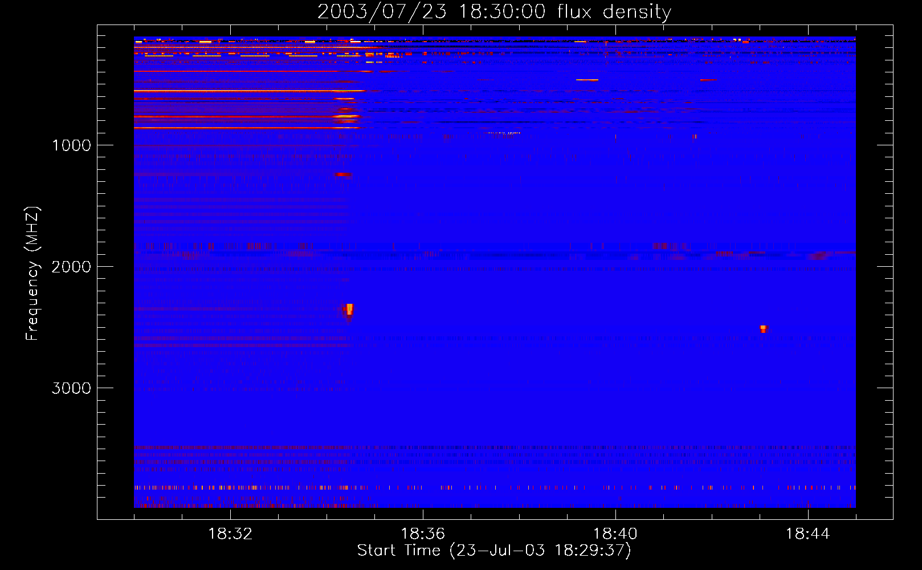Select the 1000 frequency tick label
The image size is (922, 570).
click(x=71, y=145)
